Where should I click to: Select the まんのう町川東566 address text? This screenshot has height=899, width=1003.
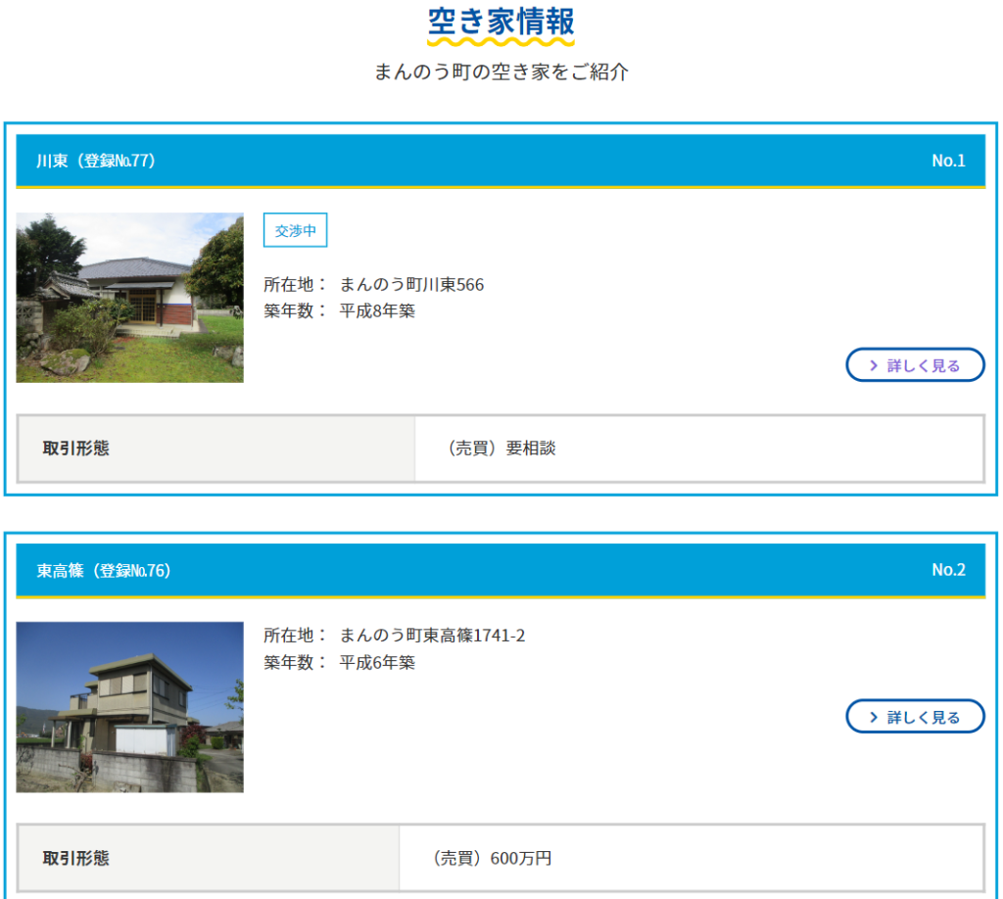click(x=411, y=285)
